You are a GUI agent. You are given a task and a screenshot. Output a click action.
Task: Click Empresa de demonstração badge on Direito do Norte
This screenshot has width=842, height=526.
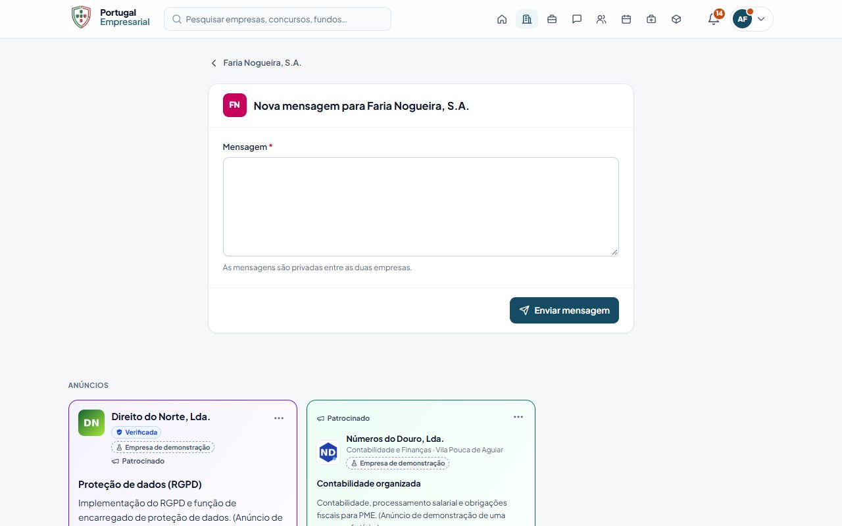click(162, 447)
